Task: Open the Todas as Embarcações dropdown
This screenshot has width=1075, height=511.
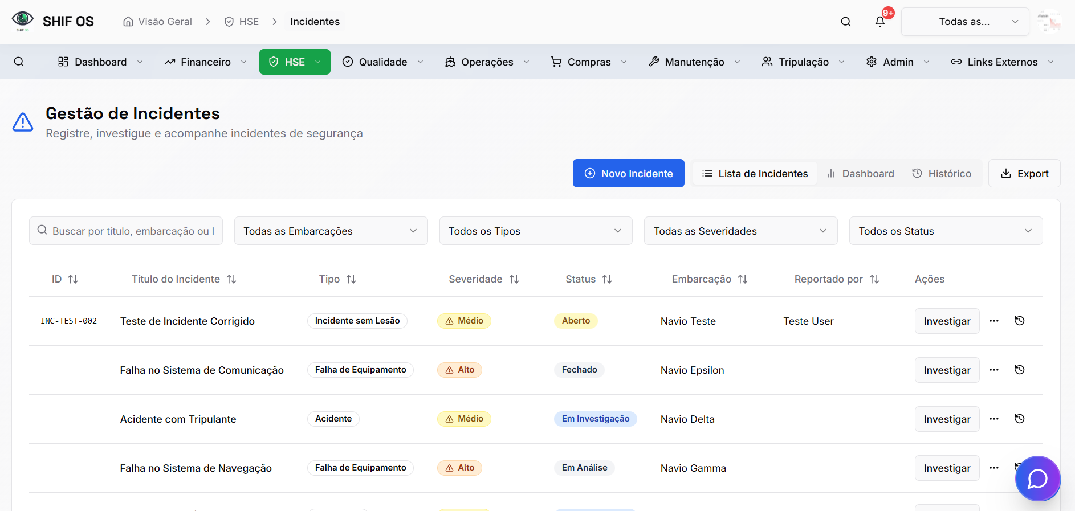Action: pos(331,231)
